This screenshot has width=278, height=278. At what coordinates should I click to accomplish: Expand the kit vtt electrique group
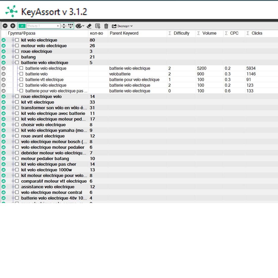tap(13, 102)
